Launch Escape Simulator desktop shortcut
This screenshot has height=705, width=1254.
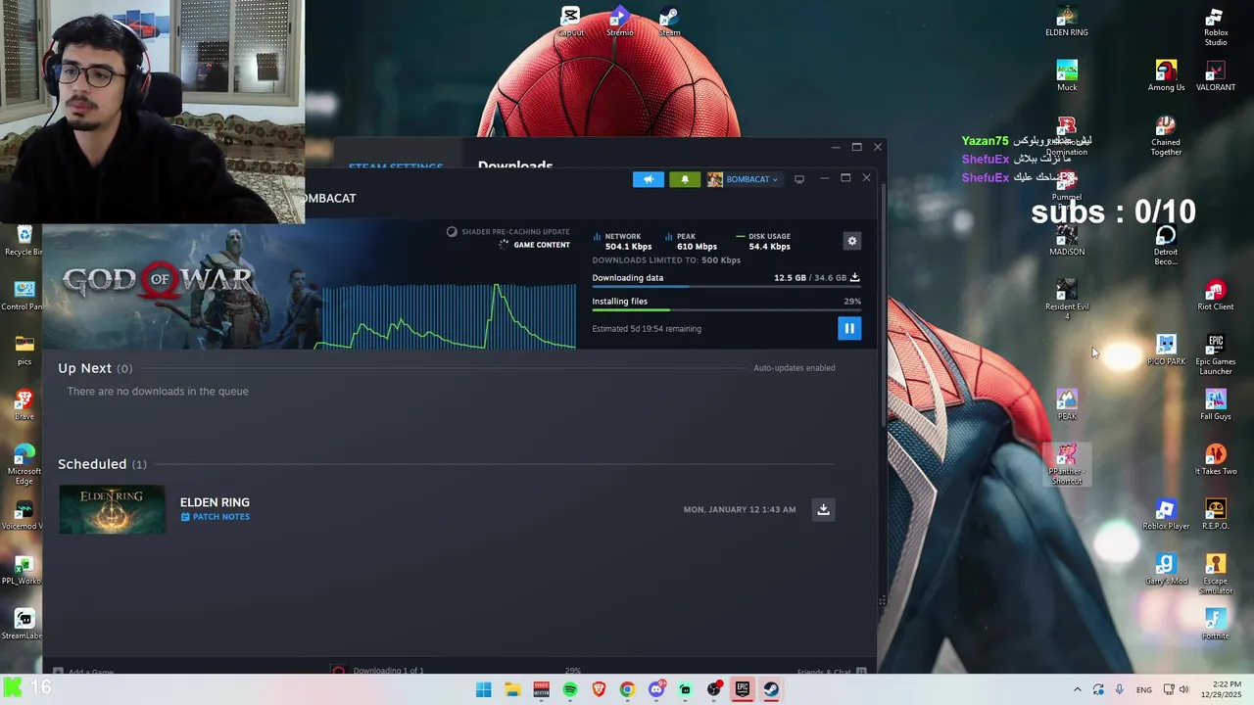point(1216,575)
